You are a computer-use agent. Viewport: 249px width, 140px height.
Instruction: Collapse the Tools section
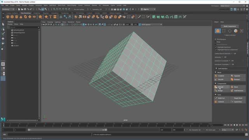coord(216,94)
